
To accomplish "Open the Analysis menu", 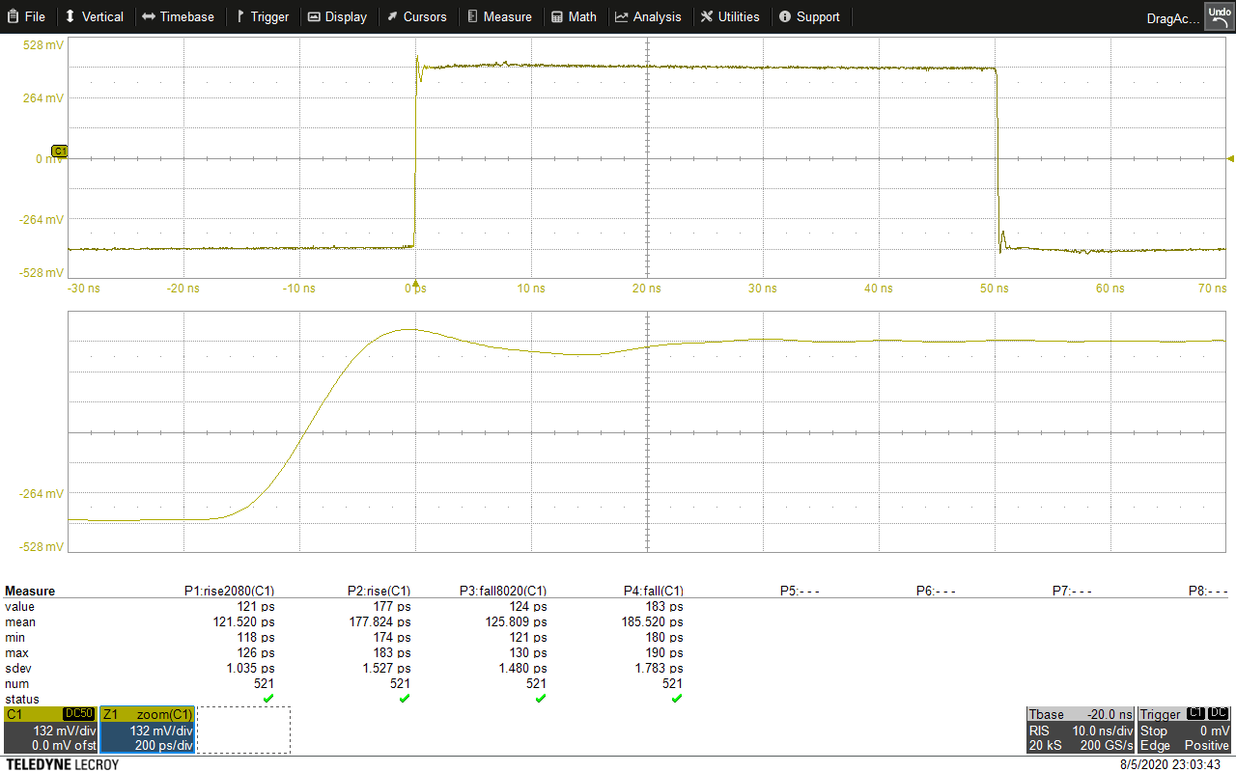I will [x=648, y=16].
